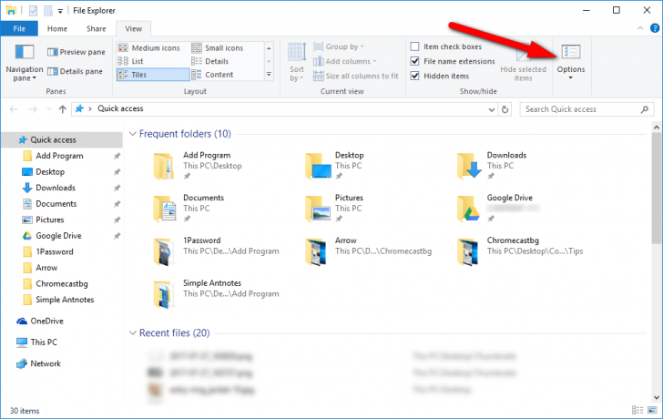This screenshot has height=419, width=663.
Task: Select OneDrive in navigation pane
Action: [40, 322]
